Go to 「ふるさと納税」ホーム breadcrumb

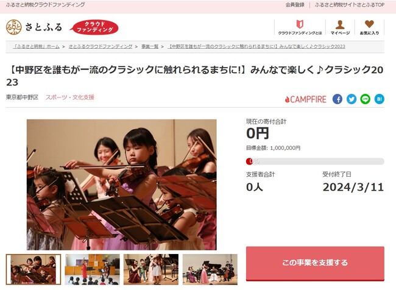[37, 46]
